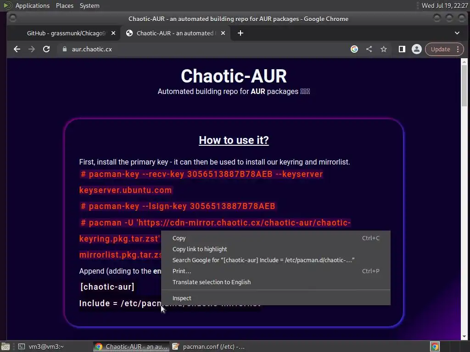Viewport: 470px width, 352px height.
Task: Click the page vertical scrollbar thumb
Action: [x=464, y=85]
